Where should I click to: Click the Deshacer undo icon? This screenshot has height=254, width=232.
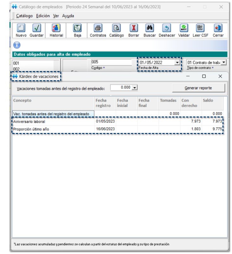click(167, 29)
